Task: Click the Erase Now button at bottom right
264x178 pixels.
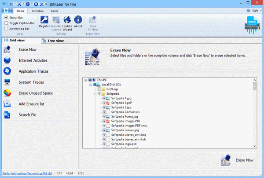Action: coord(238,160)
